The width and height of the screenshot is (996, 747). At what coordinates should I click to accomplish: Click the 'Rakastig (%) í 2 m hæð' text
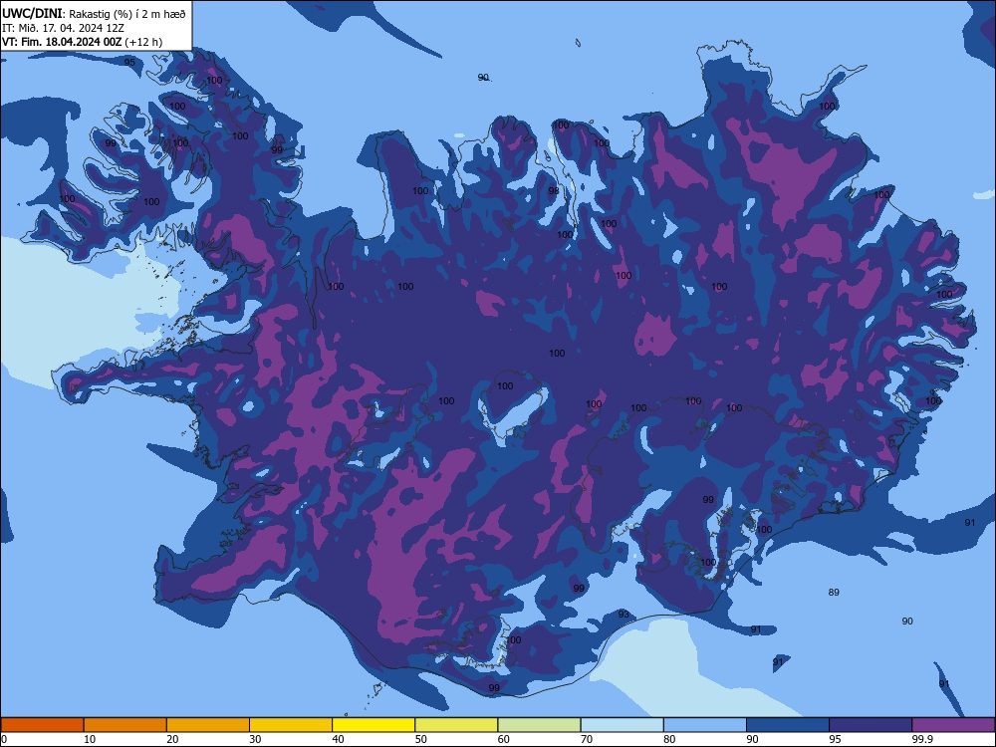tap(127, 14)
